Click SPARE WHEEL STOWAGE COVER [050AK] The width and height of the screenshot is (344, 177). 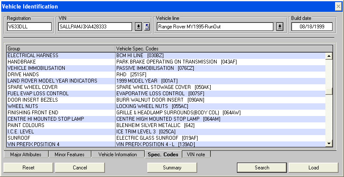tap(164, 87)
